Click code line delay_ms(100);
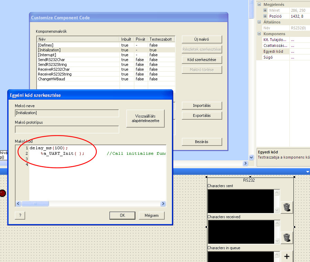This screenshot has height=262, width=310. click(x=49, y=148)
